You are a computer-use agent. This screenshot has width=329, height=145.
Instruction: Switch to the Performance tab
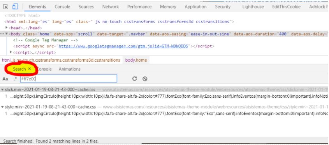click(x=139, y=7)
